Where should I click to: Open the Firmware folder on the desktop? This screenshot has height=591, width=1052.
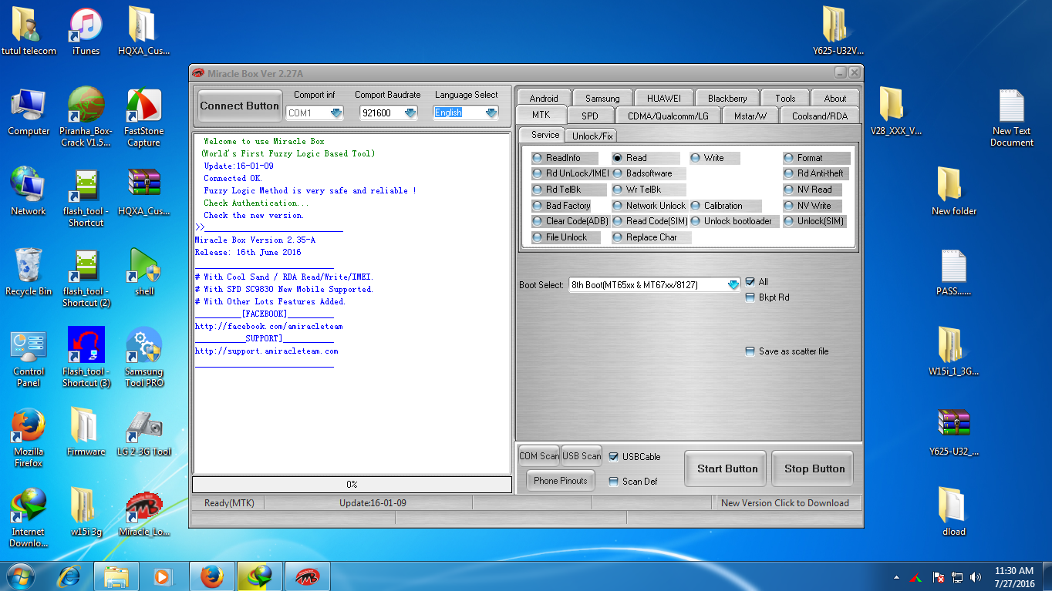[x=86, y=433]
